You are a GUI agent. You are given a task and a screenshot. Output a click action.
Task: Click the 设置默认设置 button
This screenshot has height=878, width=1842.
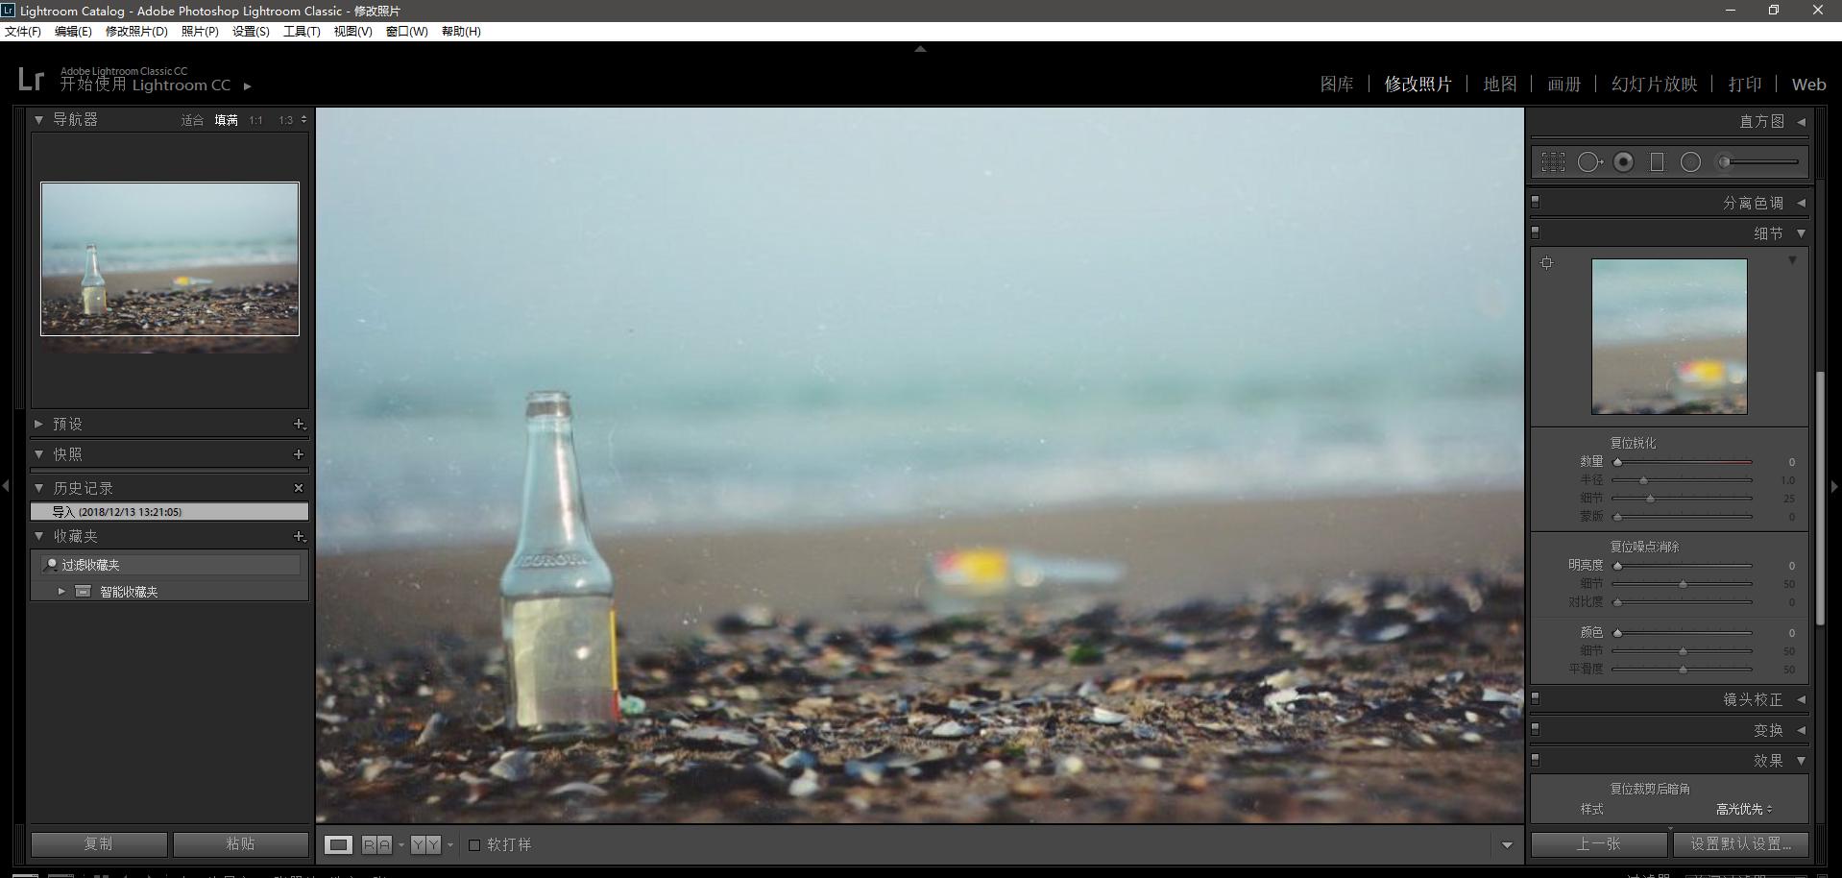(x=1741, y=844)
